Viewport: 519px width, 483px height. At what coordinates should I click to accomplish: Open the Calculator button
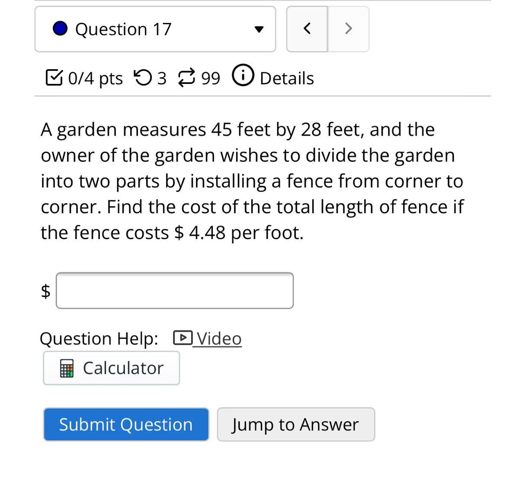point(112,368)
